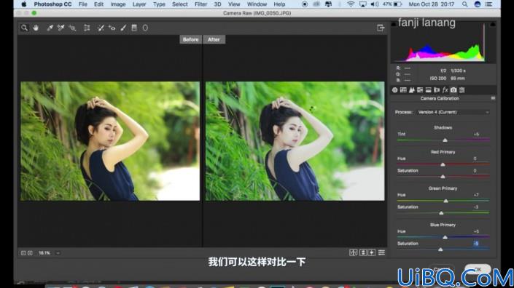The image size is (514, 288).
Task: Open the Presets panel tab
Action: (462, 90)
